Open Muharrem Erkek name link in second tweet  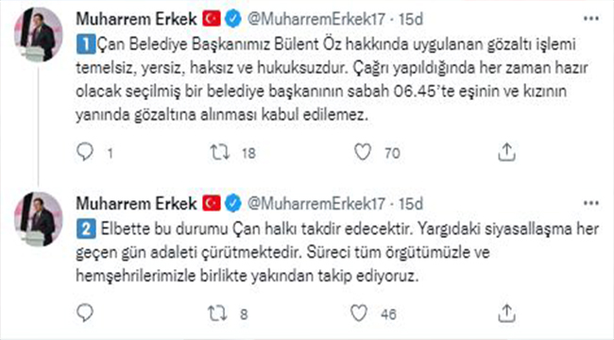[x=136, y=203]
